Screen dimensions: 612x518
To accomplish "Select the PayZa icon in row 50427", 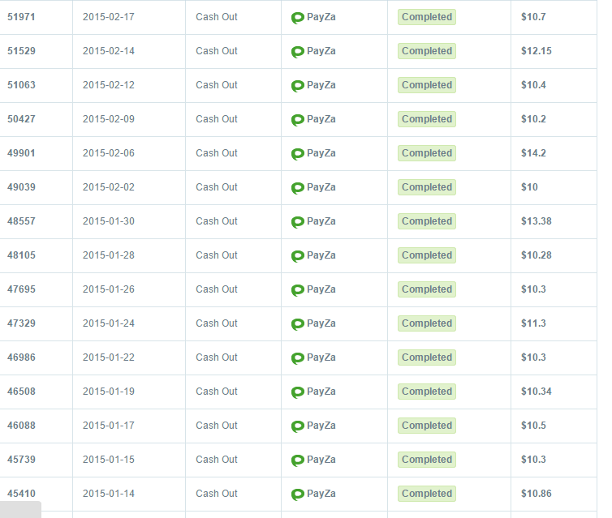I will 298,120.
